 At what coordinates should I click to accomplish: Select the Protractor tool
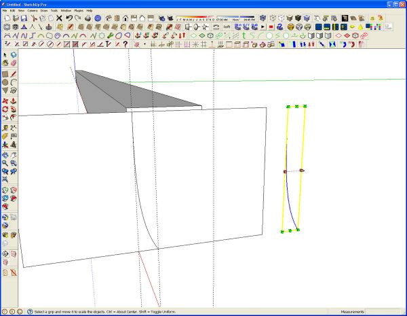tap(5, 137)
